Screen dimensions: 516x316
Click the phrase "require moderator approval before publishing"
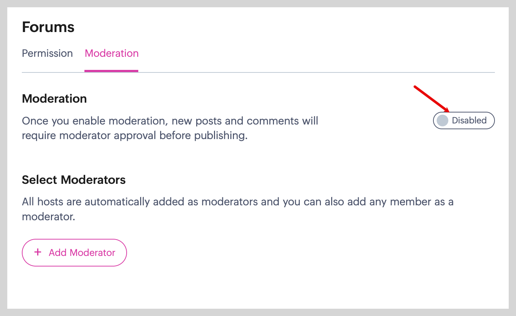tap(135, 136)
